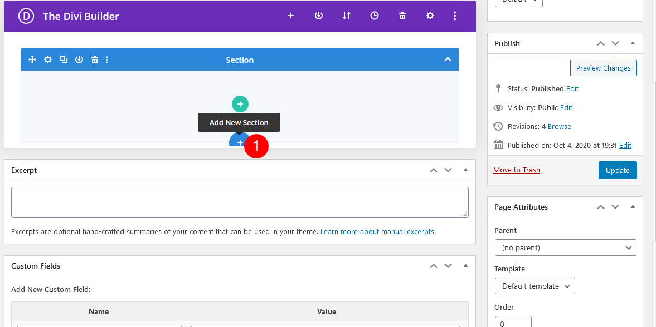656x327 pixels.
Task: Move the Page Attributes panel up
Action: 601,207
